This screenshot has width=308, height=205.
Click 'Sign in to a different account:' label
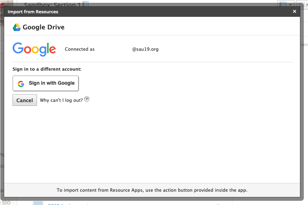coord(47,69)
